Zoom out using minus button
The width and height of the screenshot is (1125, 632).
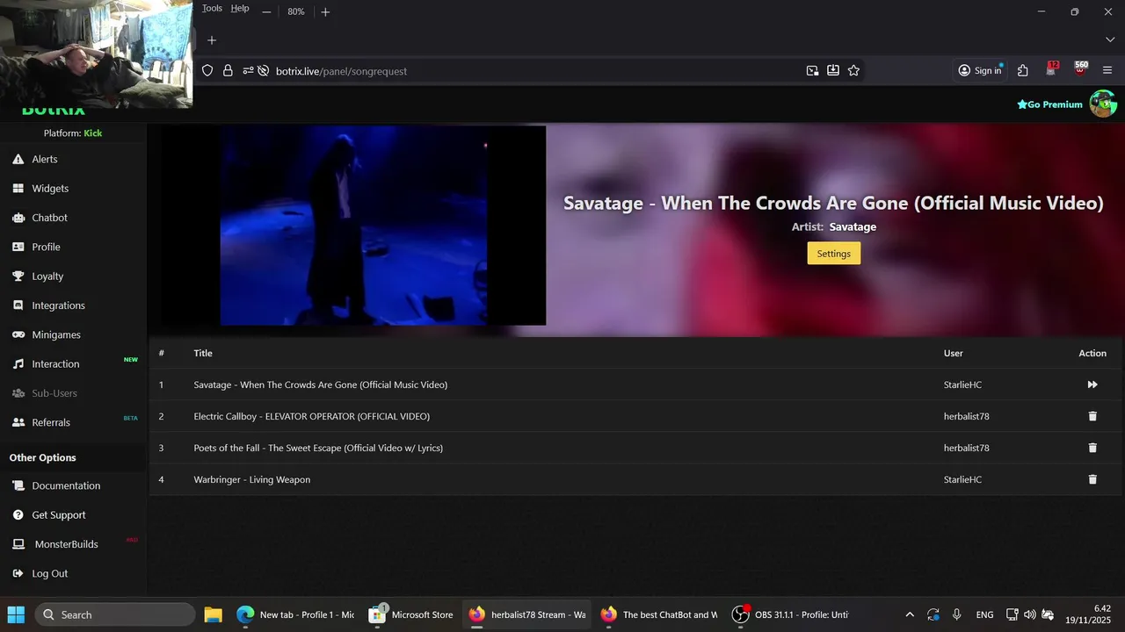(266, 11)
